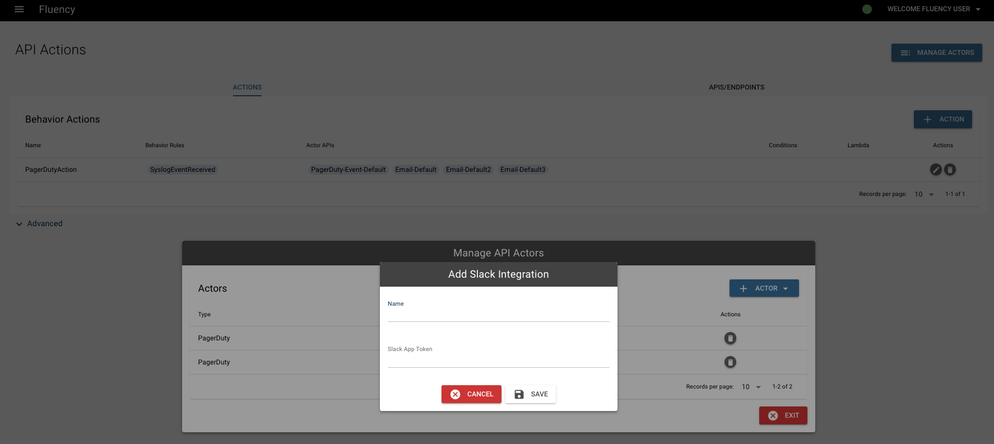Click the Actor APIs column header

coord(320,146)
